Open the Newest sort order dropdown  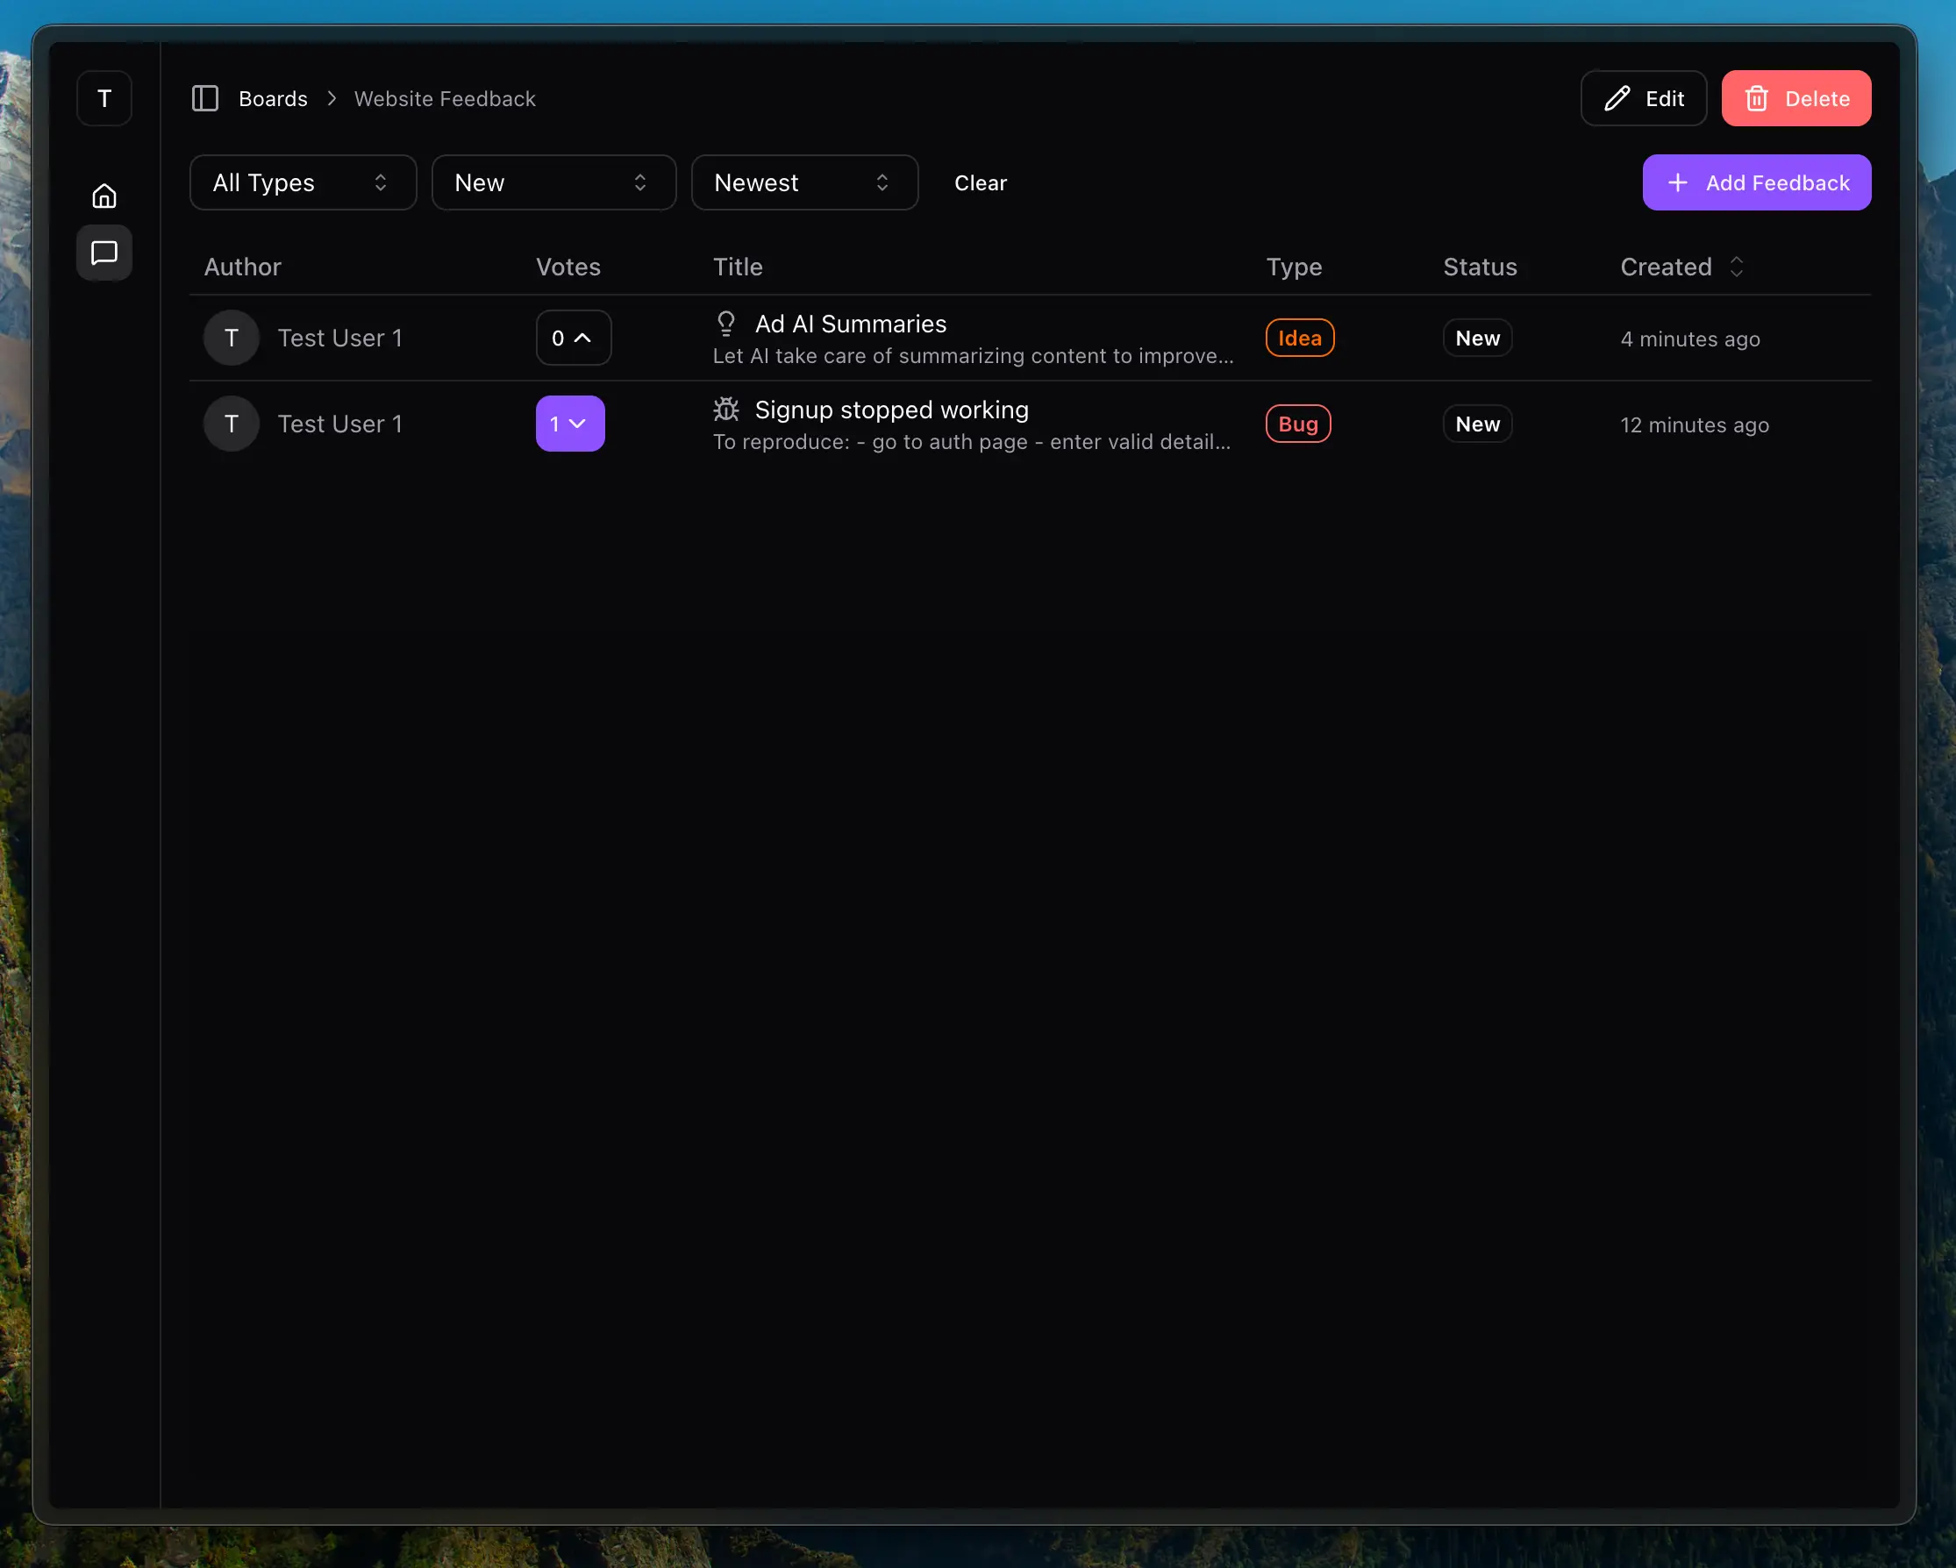pos(803,182)
